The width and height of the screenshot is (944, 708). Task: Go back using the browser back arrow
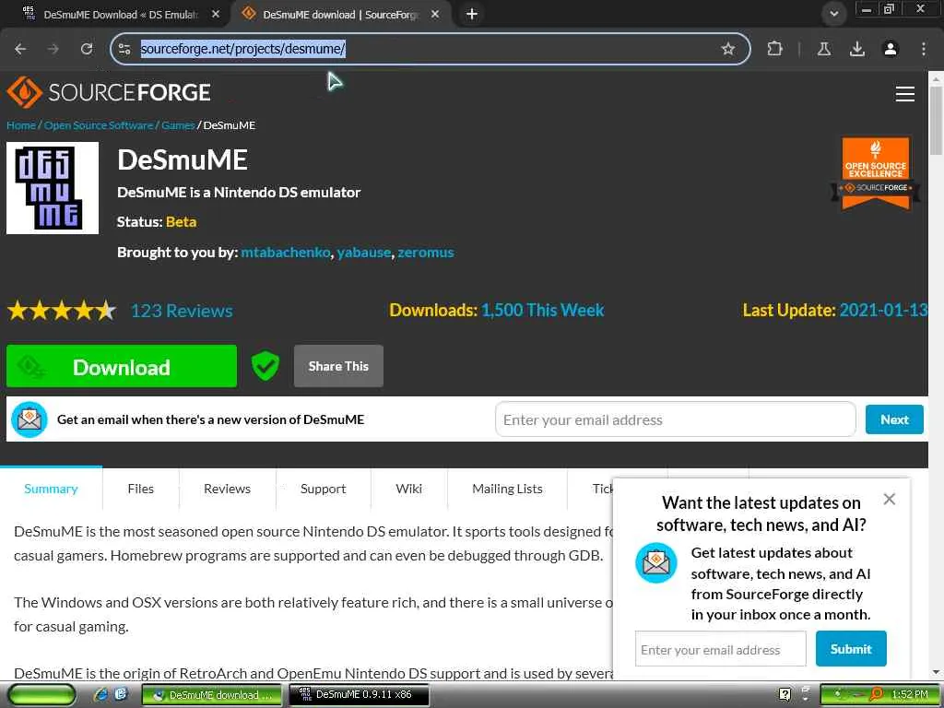tap(20, 49)
